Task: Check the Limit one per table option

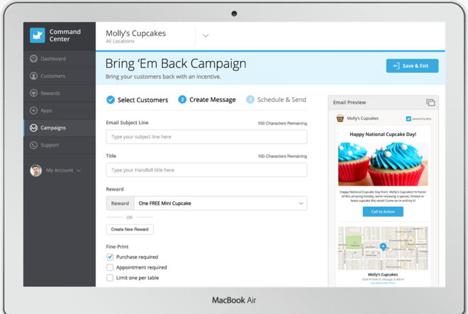Action: tap(110, 278)
